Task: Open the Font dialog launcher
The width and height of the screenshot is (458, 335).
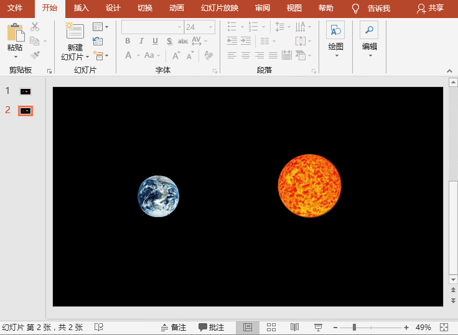Action: pos(215,71)
